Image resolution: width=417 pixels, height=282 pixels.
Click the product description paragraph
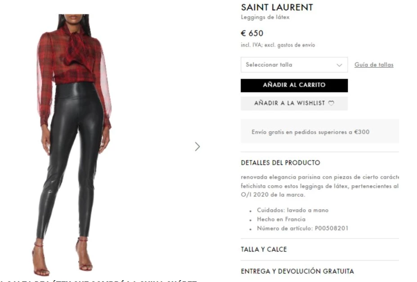(320, 186)
